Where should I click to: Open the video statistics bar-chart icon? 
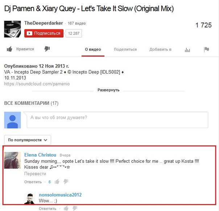pos(187,50)
